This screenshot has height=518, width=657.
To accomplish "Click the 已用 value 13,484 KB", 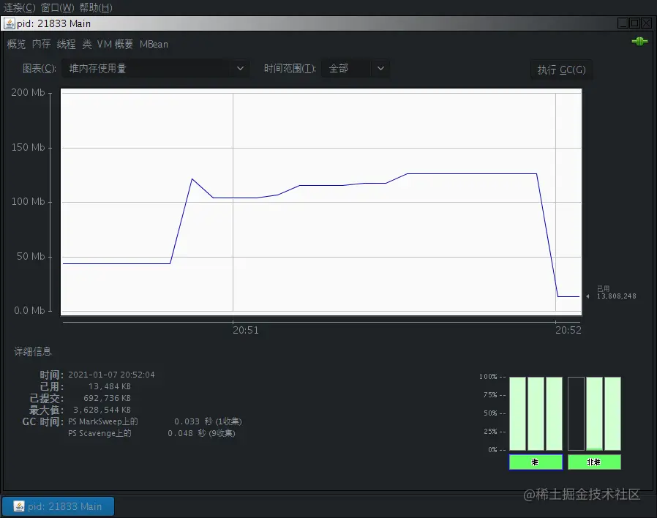I will (110, 386).
